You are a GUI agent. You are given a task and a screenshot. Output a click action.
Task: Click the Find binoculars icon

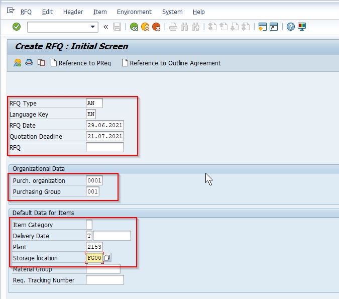coord(184,27)
